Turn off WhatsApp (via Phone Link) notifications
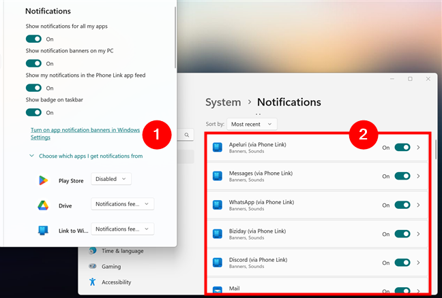 coord(402,205)
